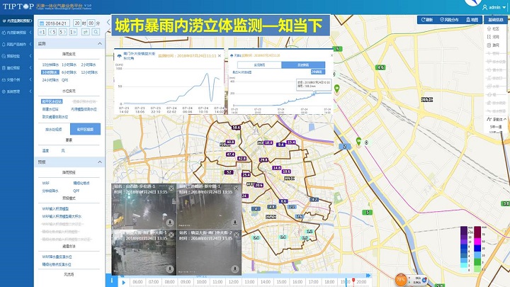
Task: Click the WRF输入内涝模型 forecast link
Action: [x=57, y=208]
